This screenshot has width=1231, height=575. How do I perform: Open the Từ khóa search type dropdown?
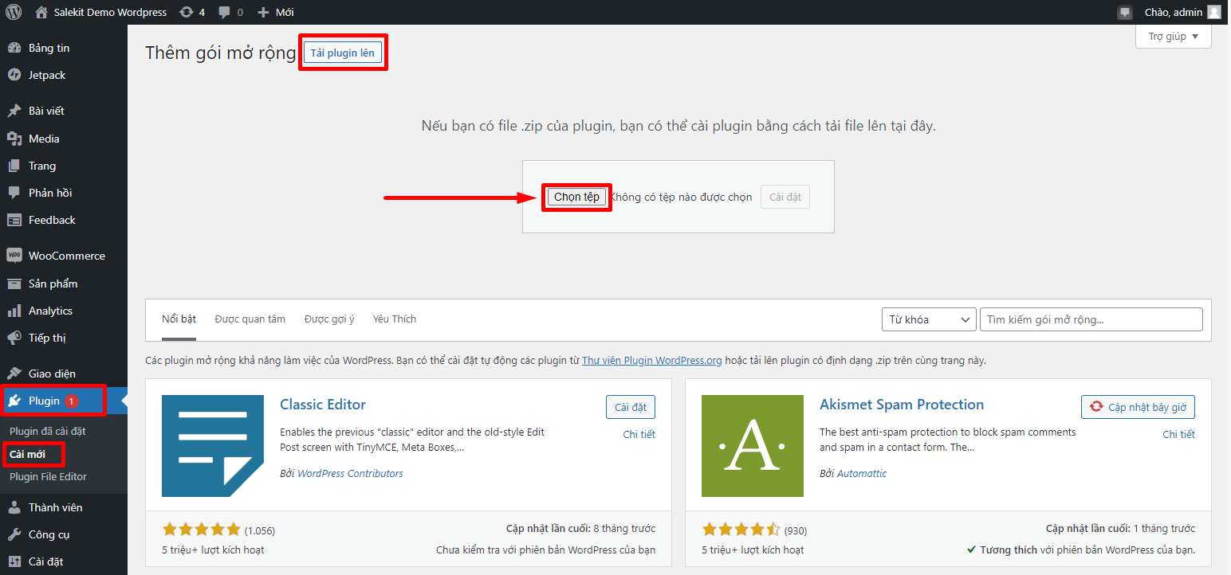[928, 319]
